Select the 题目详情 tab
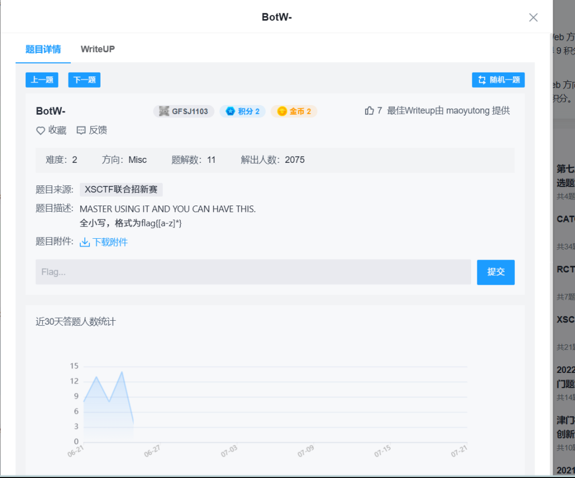Viewport: 575px width, 478px height. [x=43, y=49]
